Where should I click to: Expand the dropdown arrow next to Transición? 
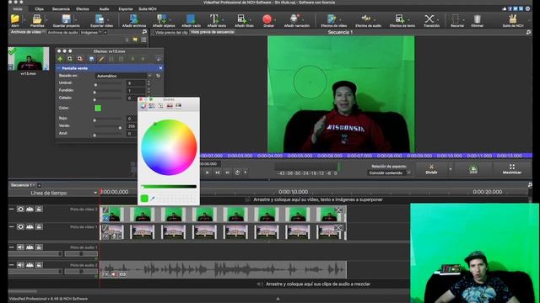pyautogui.click(x=438, y=20)
